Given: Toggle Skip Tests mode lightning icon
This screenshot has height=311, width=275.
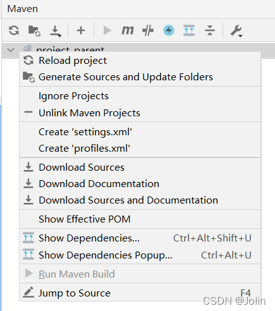Looking at the screenshot, I should click(x=169, y=30).
